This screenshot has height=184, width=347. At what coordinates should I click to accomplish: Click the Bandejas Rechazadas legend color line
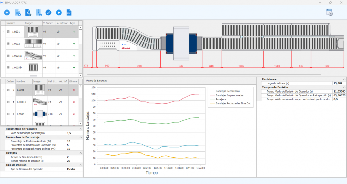pos(212,91)
